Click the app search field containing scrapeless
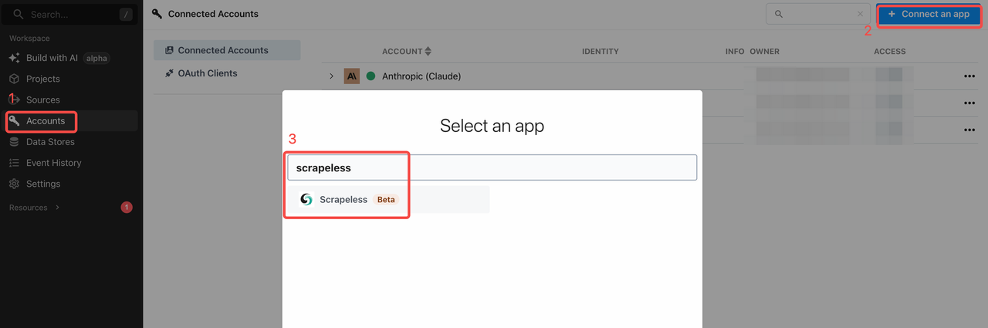This screenshot has height=328, width=988. click(492, 167)
